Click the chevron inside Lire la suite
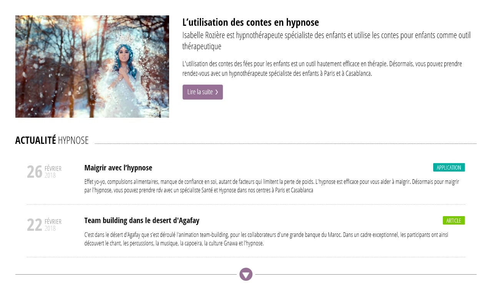The width and height of the screenshot is (492, 290). point(217,92)
